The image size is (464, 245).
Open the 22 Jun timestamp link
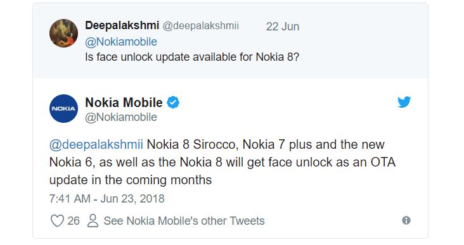[x=282, y=27]
